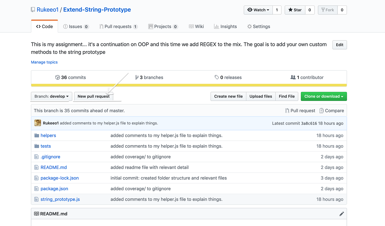Open the Branch: develop dropdown
Viewport: 385px width, 226px height.
51,96
